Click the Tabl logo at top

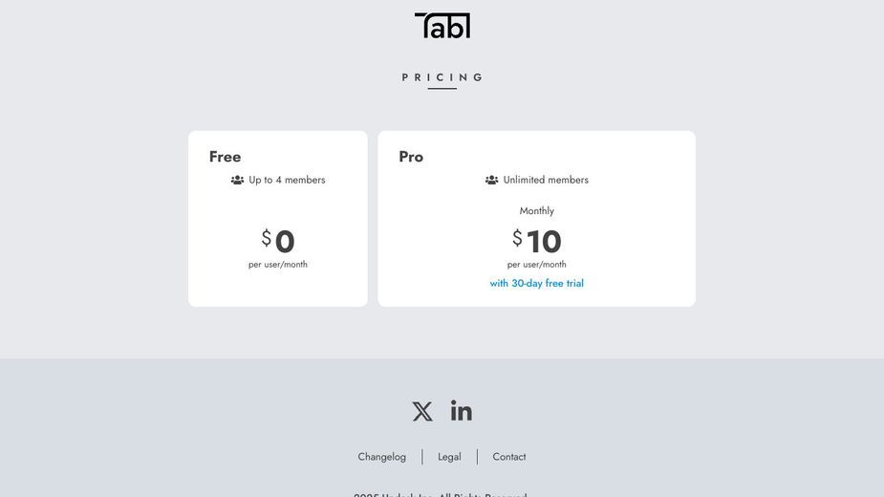(442, 26)
